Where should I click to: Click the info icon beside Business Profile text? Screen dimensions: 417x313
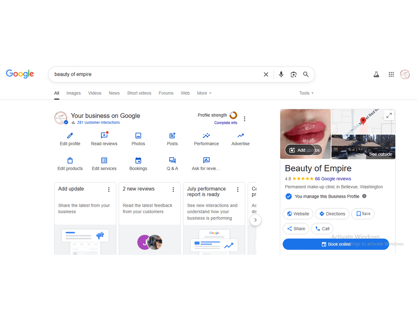click(364, 196)
